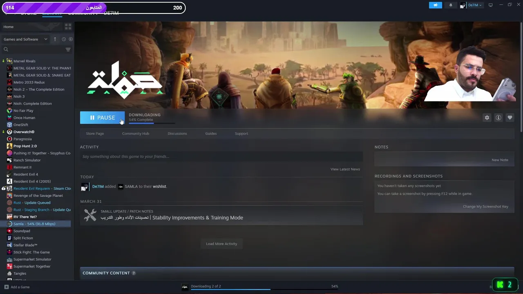This screenshot has width=523, height=294.
Task: Select Nioh 2 – The Complete Edition
Action: [39, 89]
